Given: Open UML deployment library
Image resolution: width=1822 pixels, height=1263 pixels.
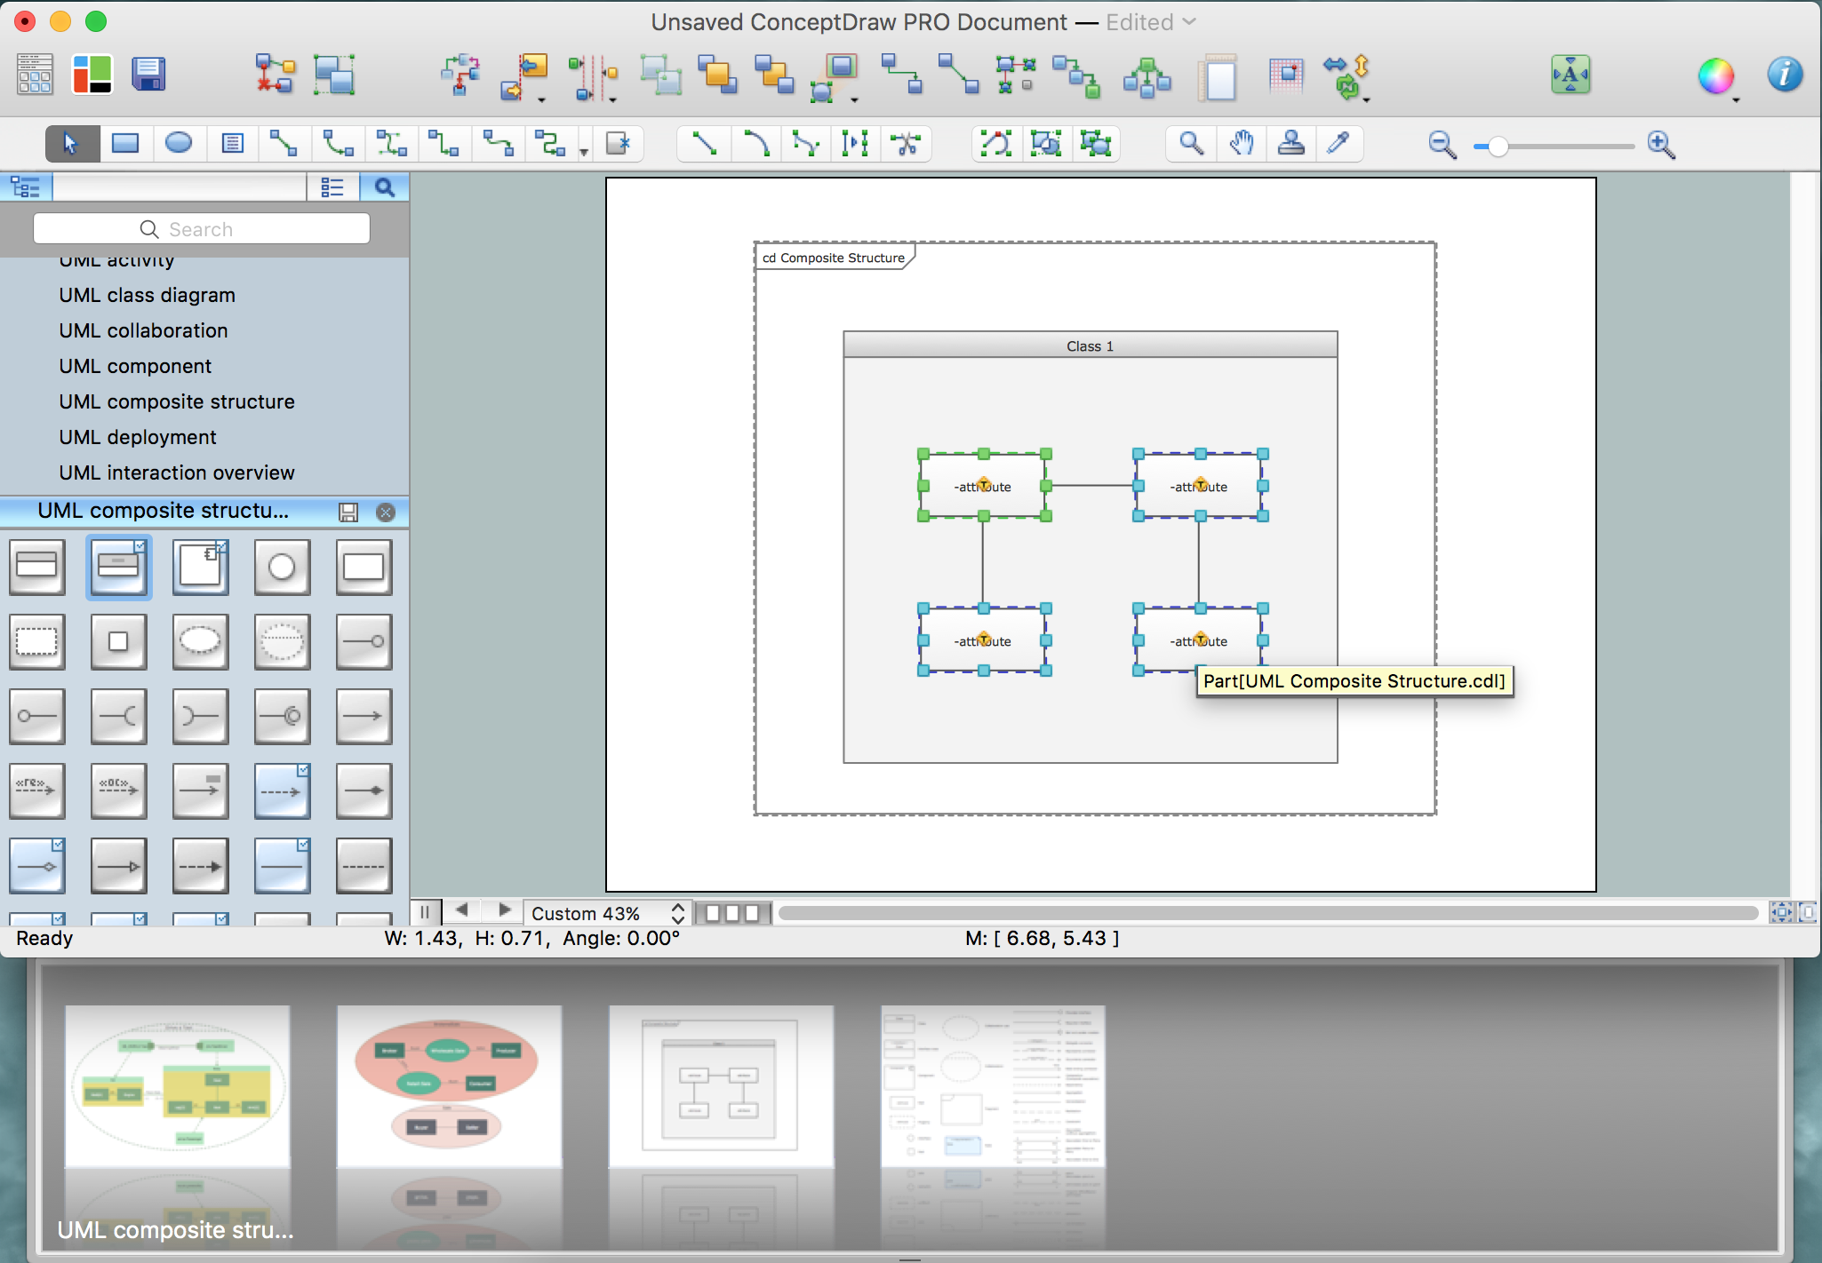Looking at the screenshot, I should [138, 437].
